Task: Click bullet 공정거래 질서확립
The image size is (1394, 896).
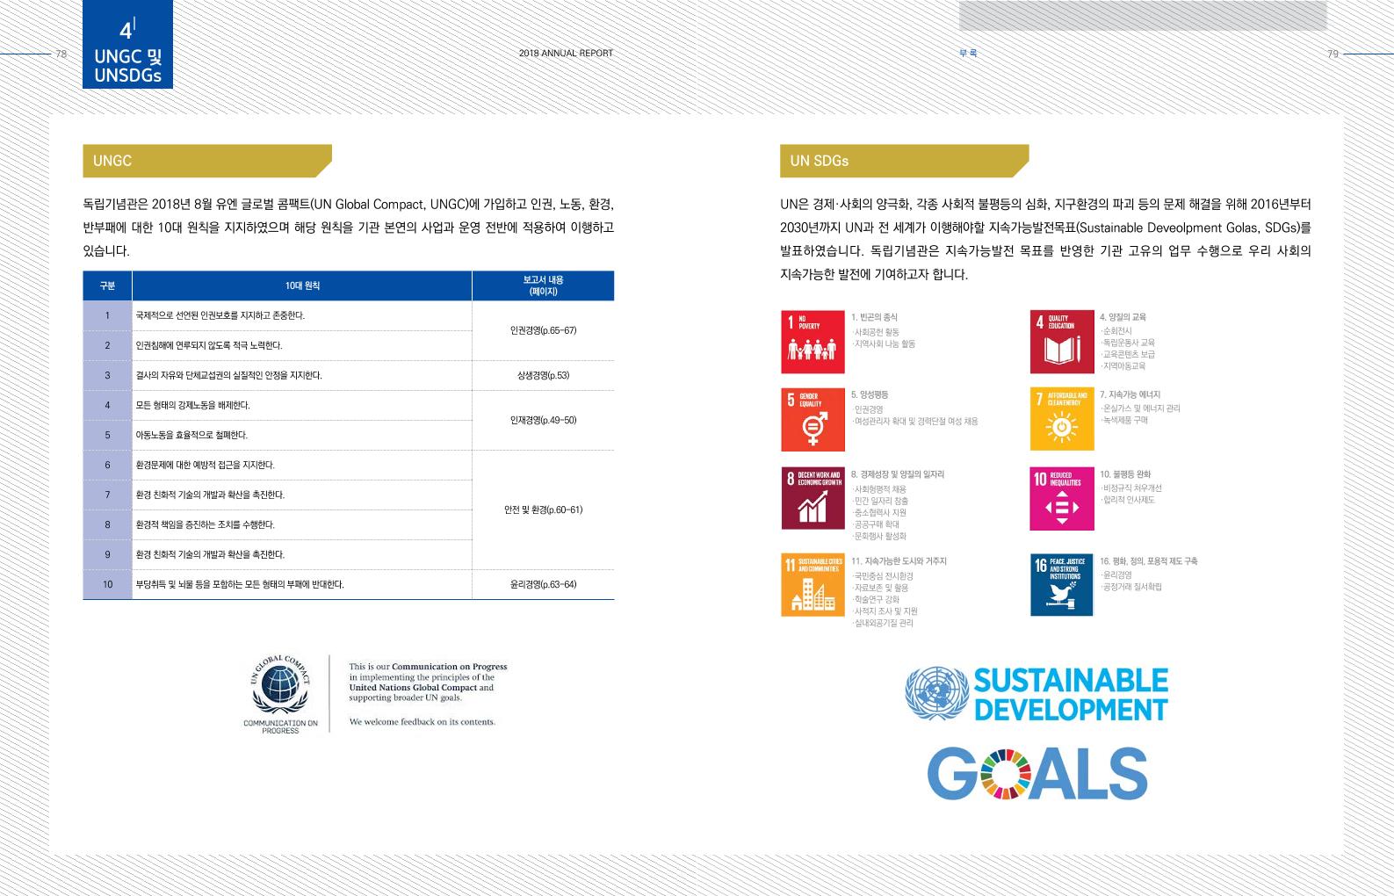Action: point(1130,587)
